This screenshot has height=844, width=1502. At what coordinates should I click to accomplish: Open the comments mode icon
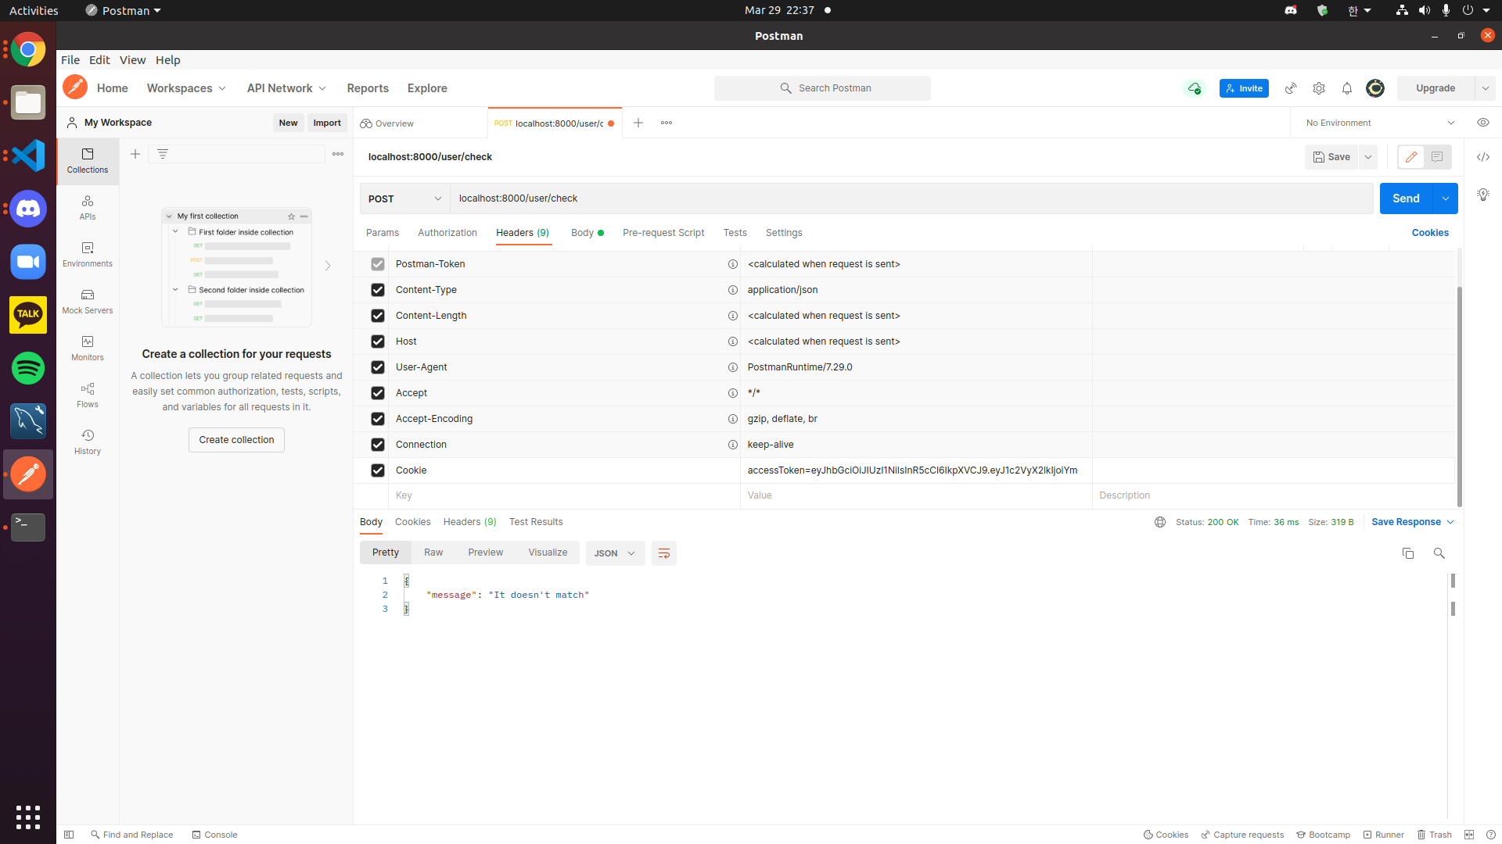coord(1437,157)
